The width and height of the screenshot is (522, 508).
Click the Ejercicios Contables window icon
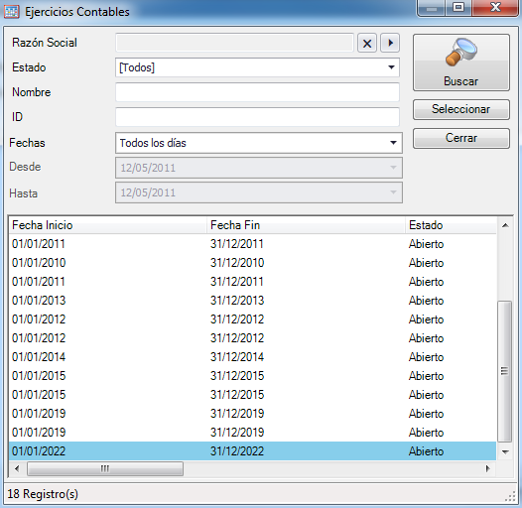coord(12,12)
